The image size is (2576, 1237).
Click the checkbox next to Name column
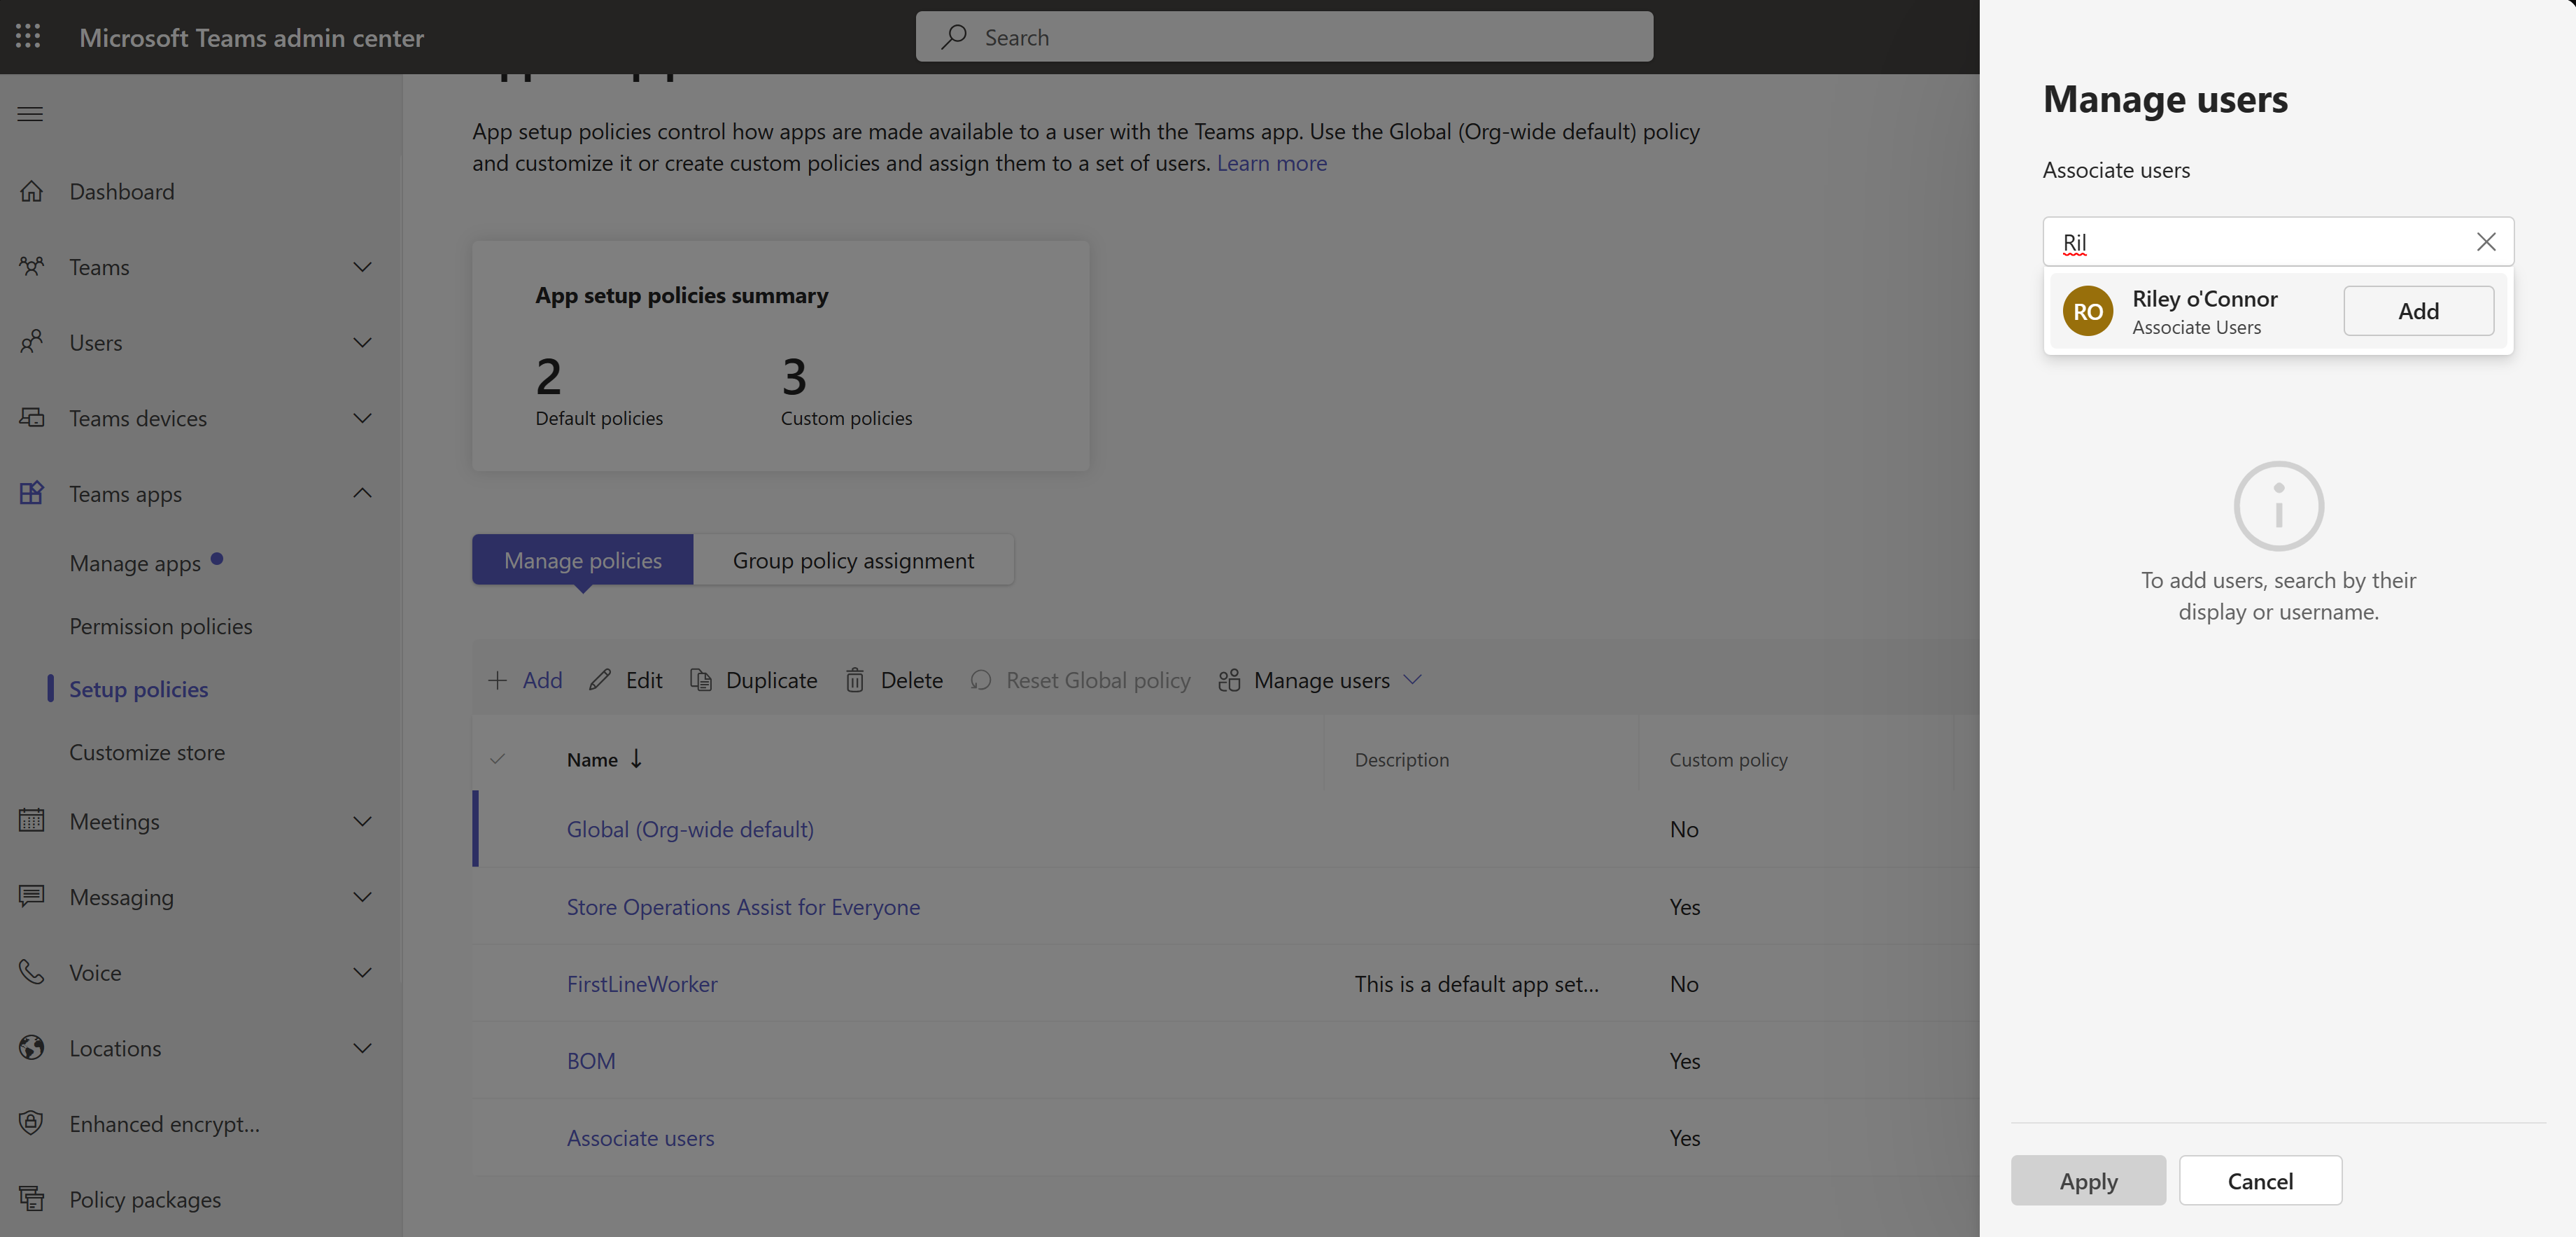[498, 757]
